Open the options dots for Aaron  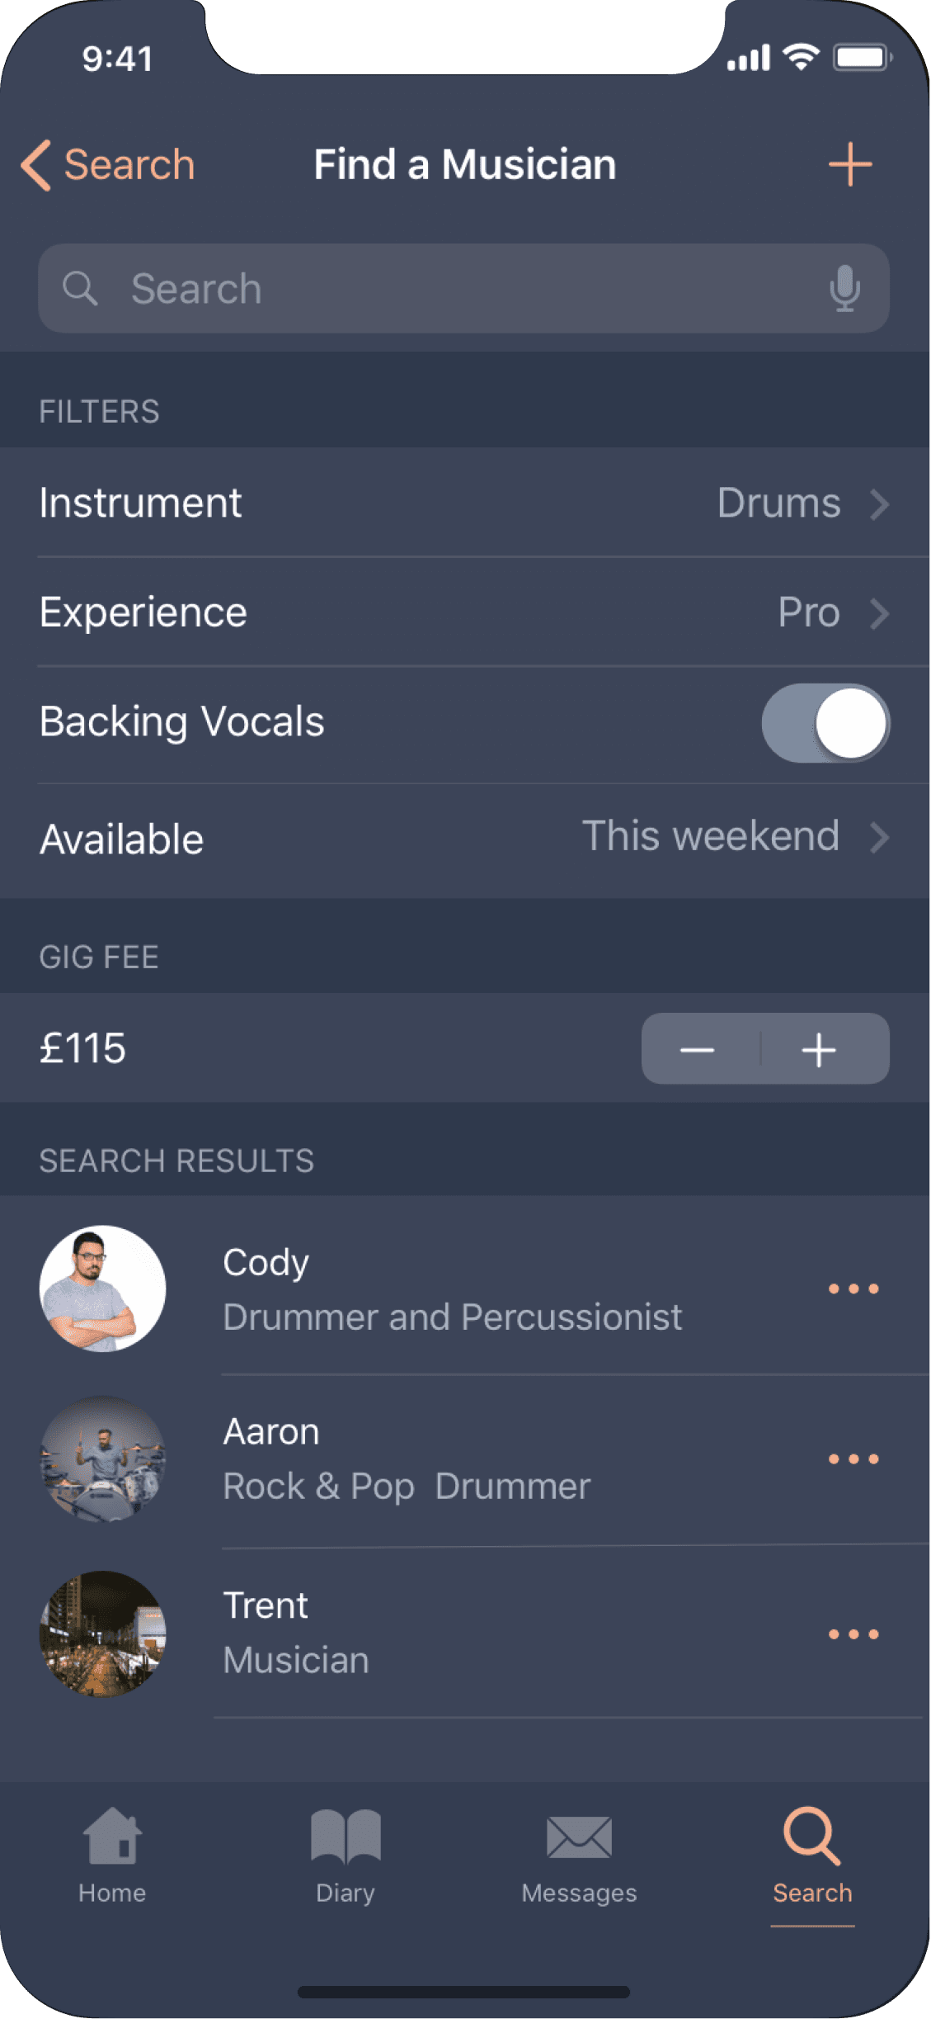853,1459
